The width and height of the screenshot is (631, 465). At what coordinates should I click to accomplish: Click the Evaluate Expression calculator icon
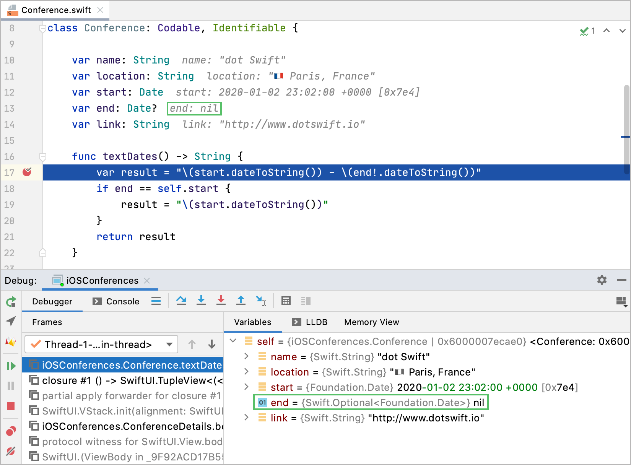(286, 301)
